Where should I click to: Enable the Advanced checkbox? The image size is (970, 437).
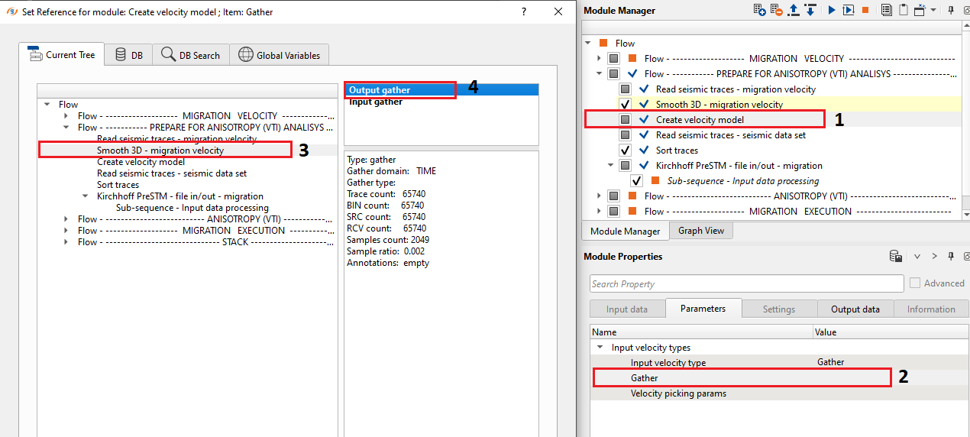coord(915,283)
